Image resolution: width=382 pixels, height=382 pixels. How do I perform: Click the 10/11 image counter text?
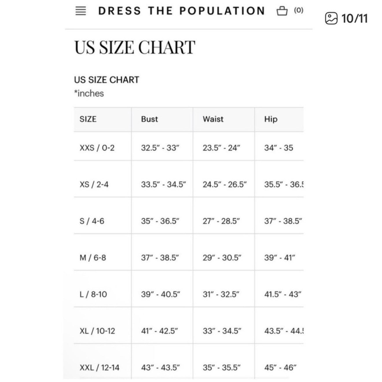pos(355,19)
